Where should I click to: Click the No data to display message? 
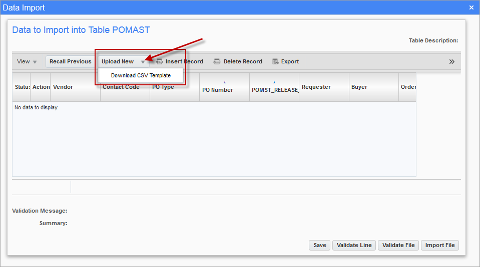click(x=37, y=107)
